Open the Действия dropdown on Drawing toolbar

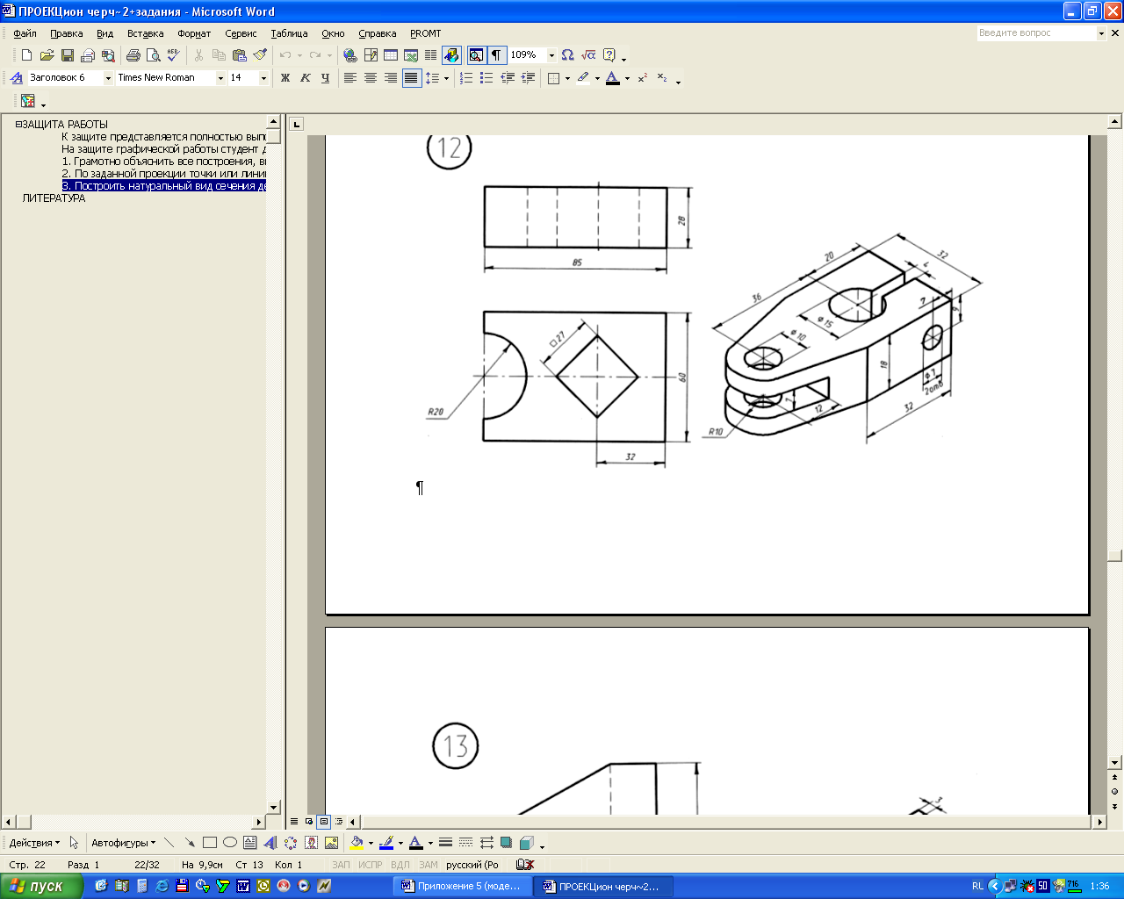coord(34,843)
